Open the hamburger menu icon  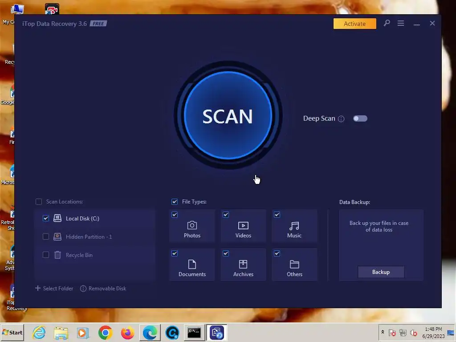401,23
